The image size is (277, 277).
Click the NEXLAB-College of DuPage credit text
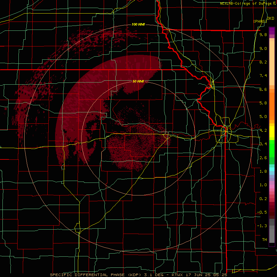point(248,3)
